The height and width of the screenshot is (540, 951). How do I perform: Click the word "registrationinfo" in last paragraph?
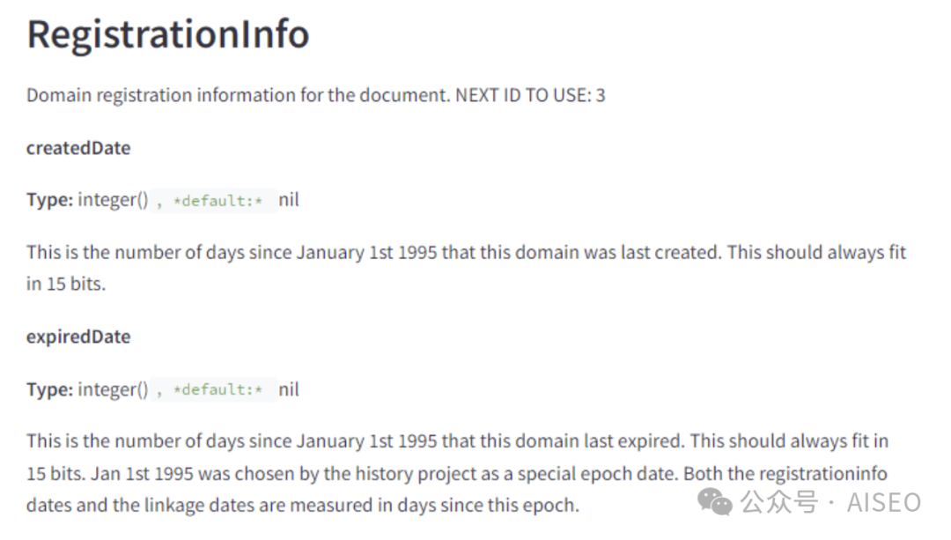click(820, 473)
